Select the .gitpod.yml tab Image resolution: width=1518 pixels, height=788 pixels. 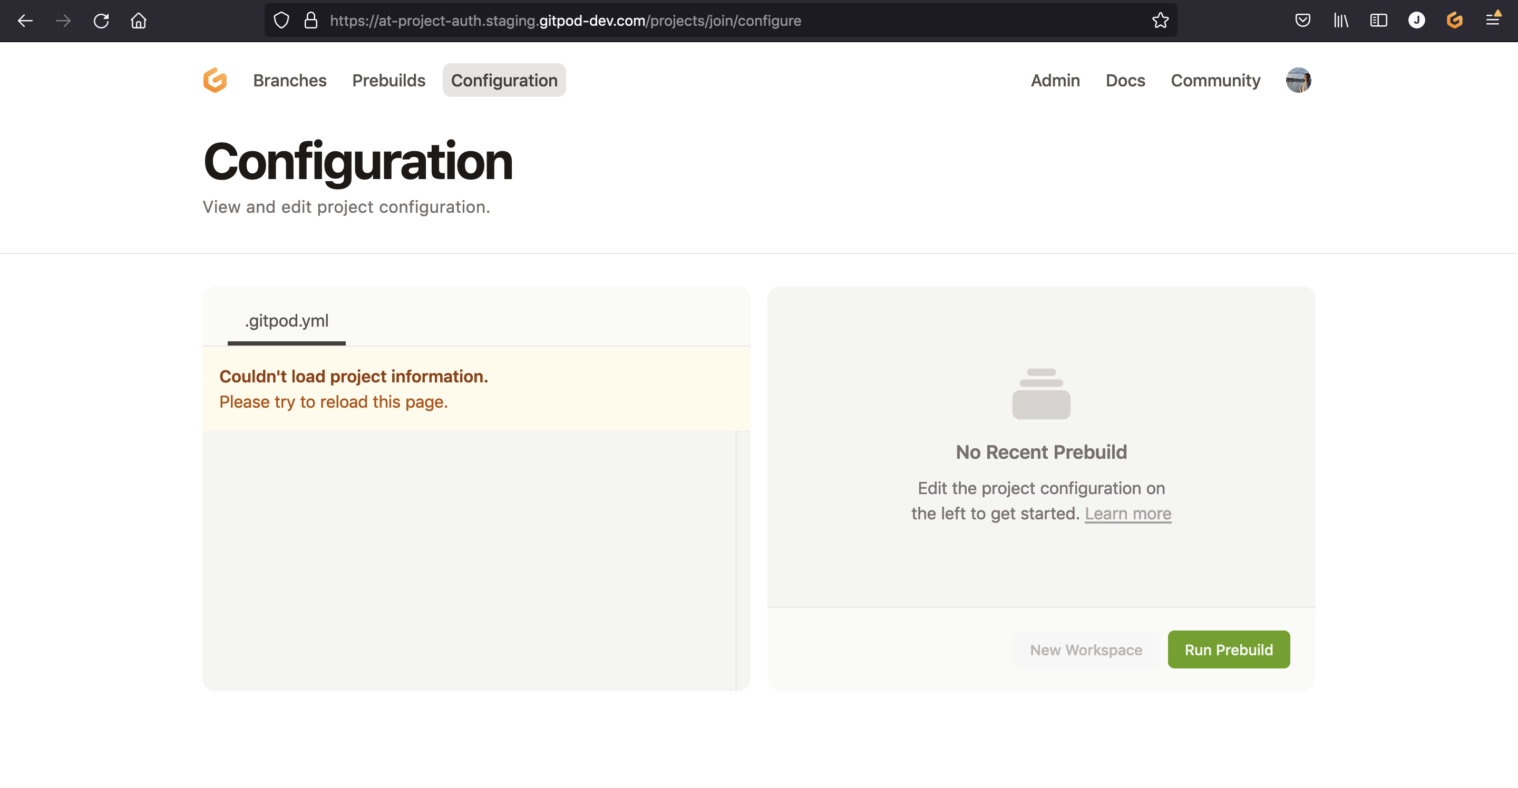286,321
